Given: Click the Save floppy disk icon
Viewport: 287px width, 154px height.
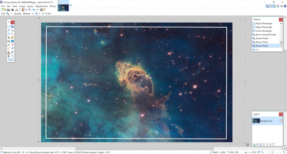Looking at the screenshot, I should pyautogui.click(x=8, y=10).
